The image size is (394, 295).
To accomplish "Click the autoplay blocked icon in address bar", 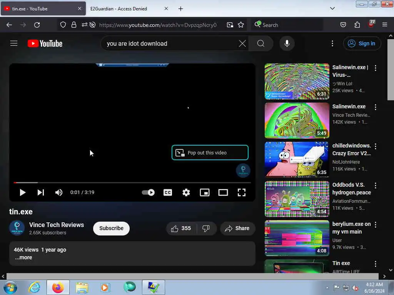I will (x=92, y=25).
